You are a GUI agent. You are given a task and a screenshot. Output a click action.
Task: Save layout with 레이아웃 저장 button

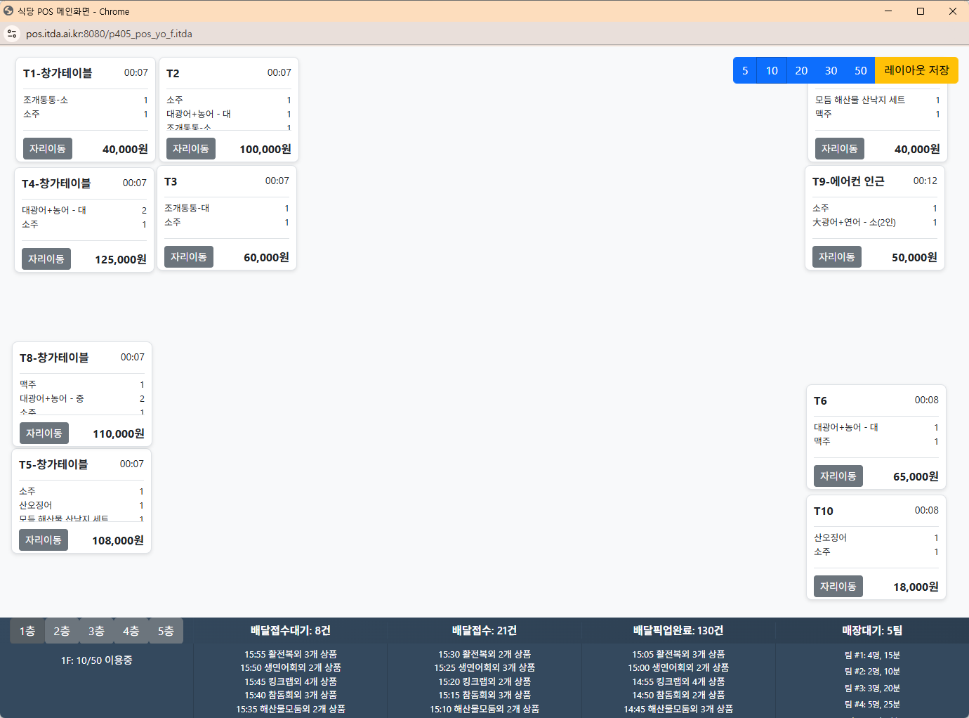tap(916, 70)
